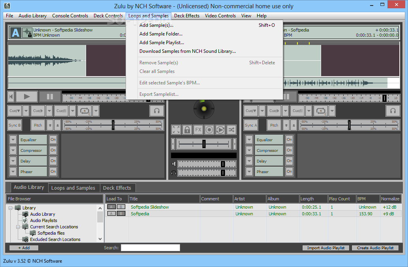The width and height of the screenshot is (408, 267).
Task: Expand Compressor effect dropdown on Deck A
Action: [x=13, y=150]
